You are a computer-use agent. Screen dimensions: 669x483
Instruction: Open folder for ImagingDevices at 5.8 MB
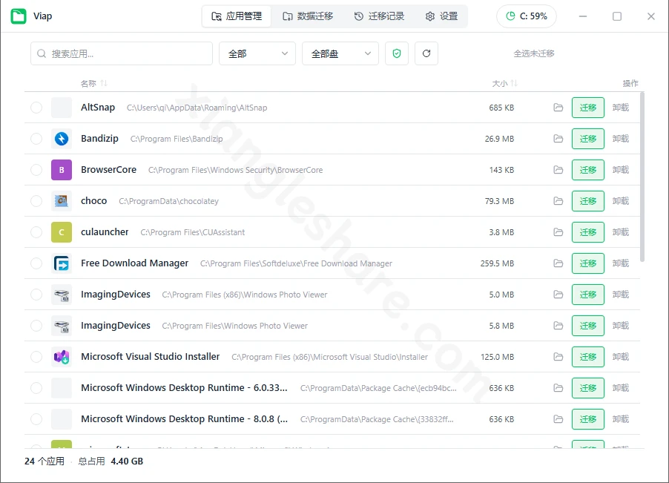558,326
